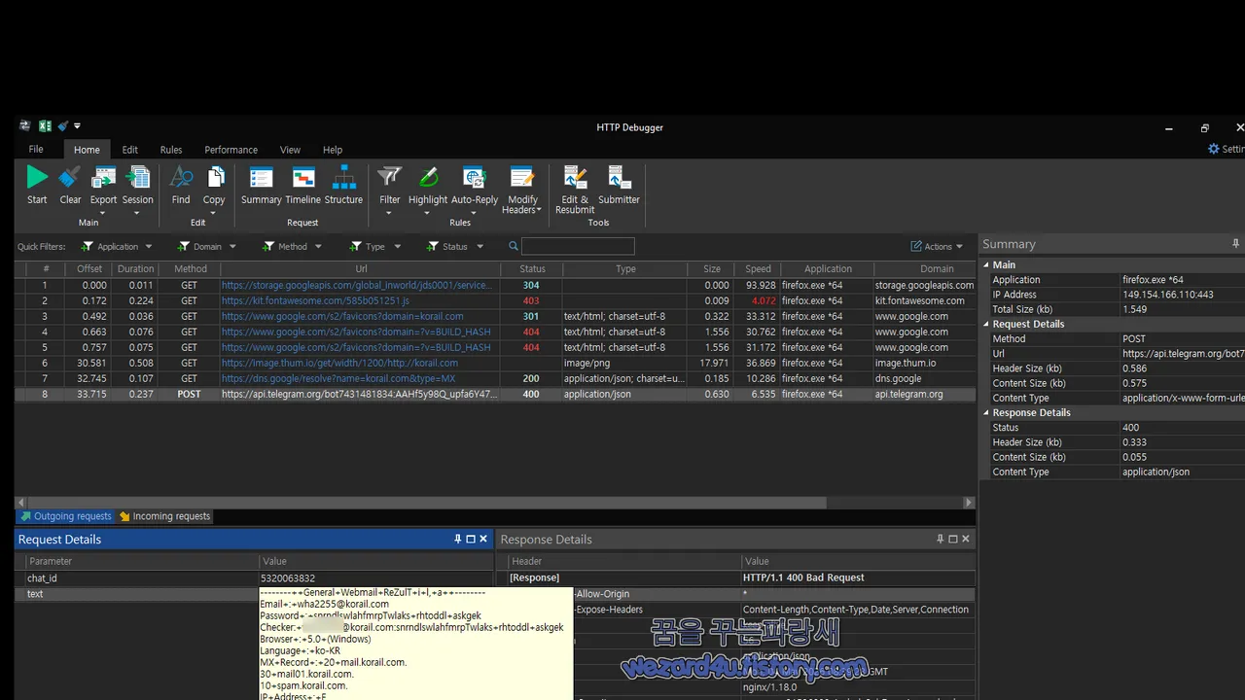This screenshot has height=700, width=1245.
Task: Clear the captured request list
Action: click(70, 185)
